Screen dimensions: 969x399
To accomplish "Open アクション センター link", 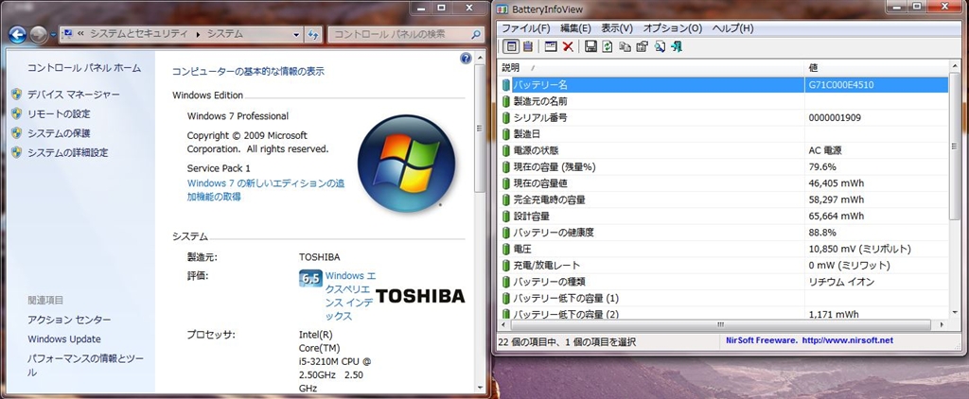I will pos(69,320).
